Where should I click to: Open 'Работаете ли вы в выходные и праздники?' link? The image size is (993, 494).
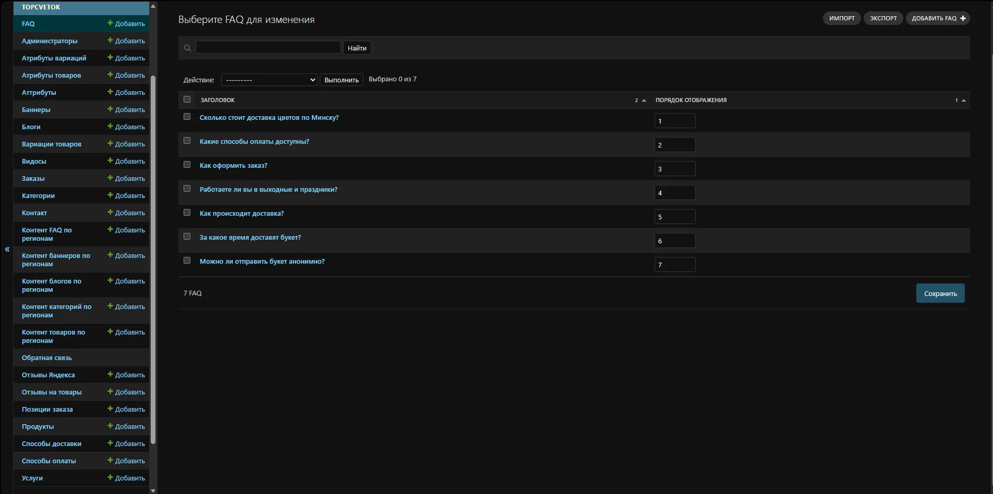click(269, 190)
